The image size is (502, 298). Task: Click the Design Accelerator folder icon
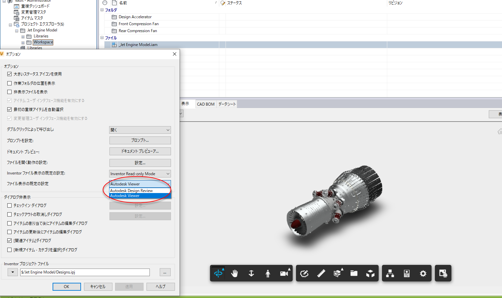click(x=114, y=17)
